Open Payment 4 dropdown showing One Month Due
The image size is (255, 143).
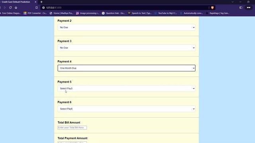coord(126,68)
